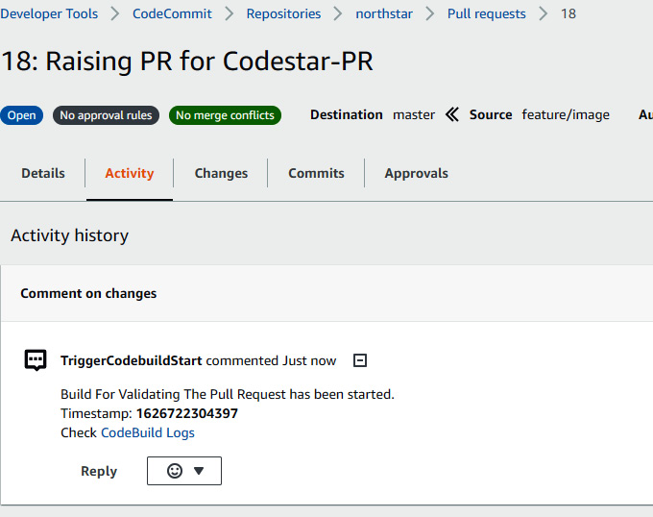653x517 pixels.
Task: Click breadcrumb item 18
Action: (x=568, y=13)
